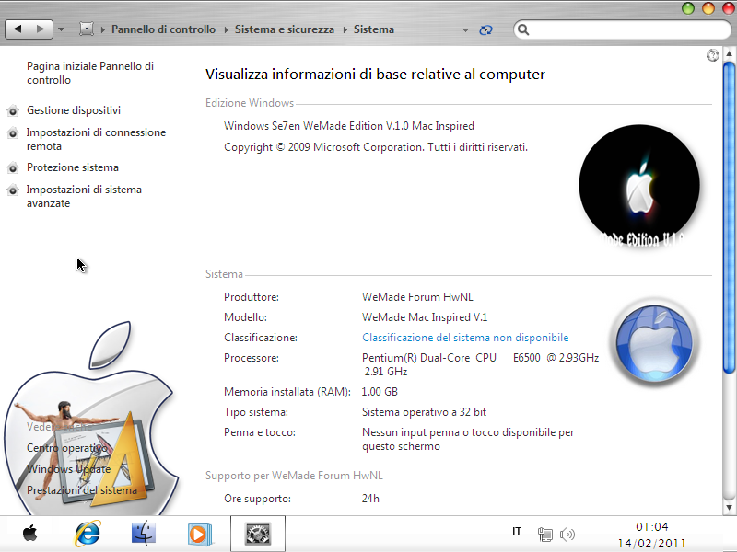Click the shield icon beside Impostazioni di connessione remota
Image resolution: width=737 pixels, height=552 pixels.
click(13, 132)
